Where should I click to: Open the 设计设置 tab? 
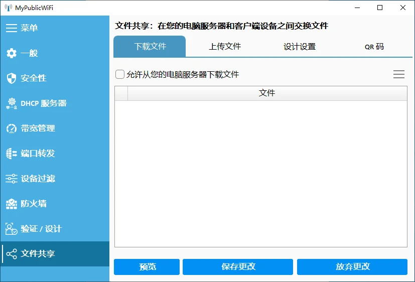click(x=300, y=47)
